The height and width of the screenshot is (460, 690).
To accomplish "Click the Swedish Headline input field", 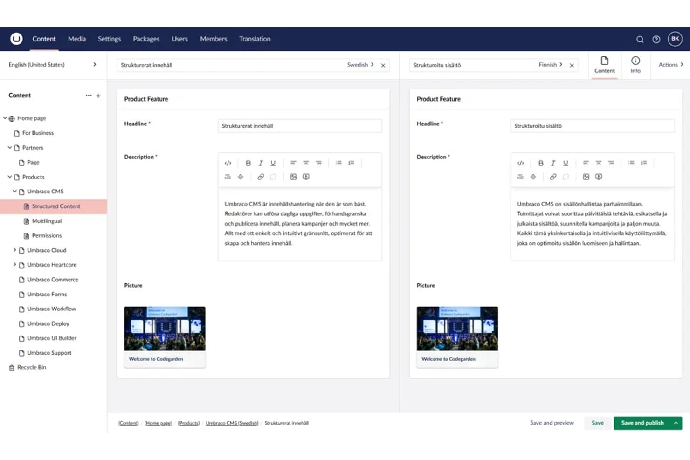I will 300,126.
